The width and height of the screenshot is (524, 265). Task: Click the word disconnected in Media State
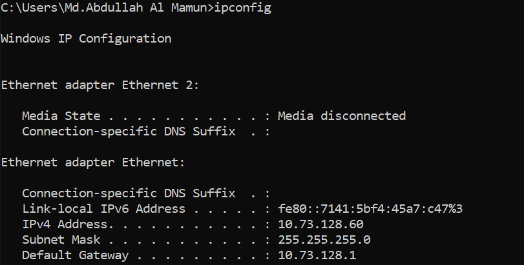click(363, 115)
